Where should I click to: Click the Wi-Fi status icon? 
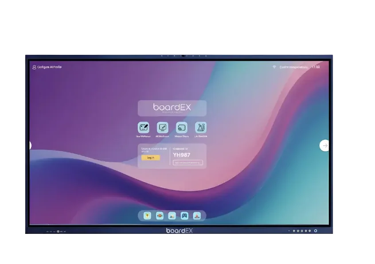(x=274, y=67)
